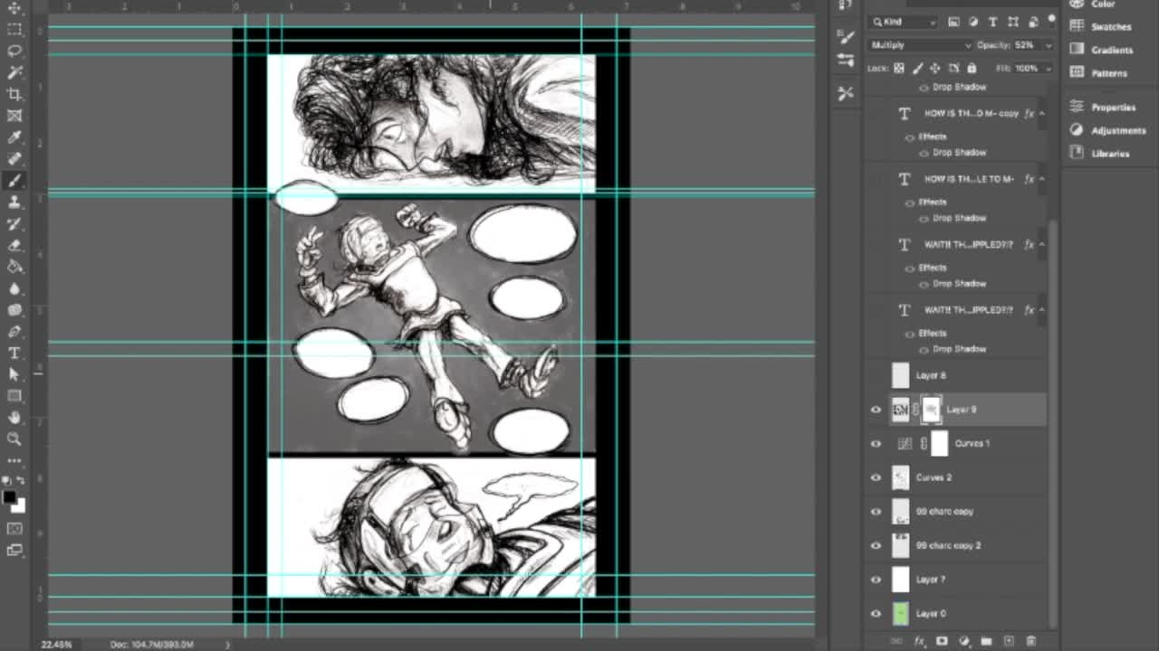Image resolution: width=1159 pixels, height=651 pixels.
Task: Select the History Brush tool
Action: [x=14, y=224]
